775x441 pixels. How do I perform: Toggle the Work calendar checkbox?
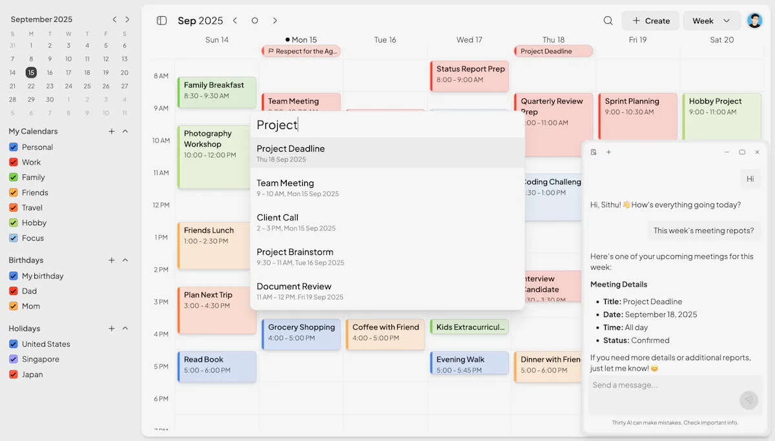point(13,162)
